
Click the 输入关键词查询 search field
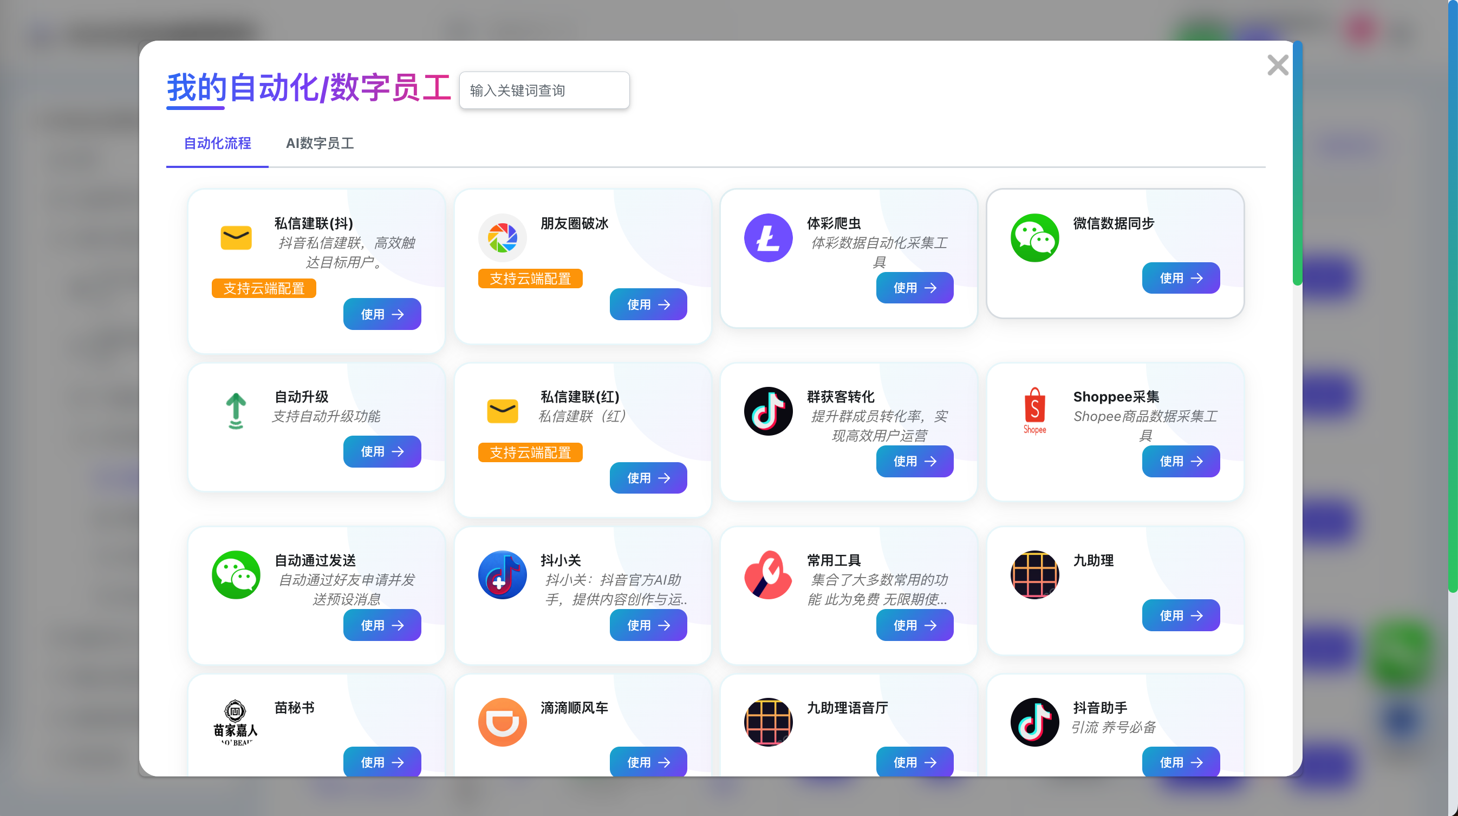[544, 90]
